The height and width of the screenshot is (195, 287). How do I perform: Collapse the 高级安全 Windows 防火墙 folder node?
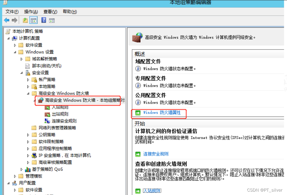tap(28, 94)
